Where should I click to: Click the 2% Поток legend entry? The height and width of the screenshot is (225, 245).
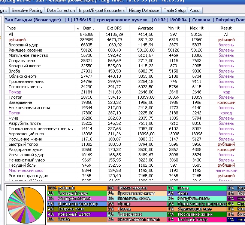(197, 188)
